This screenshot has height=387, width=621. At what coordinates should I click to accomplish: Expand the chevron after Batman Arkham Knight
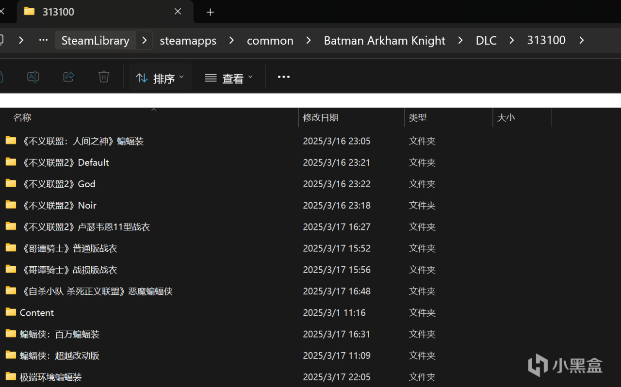460,40
